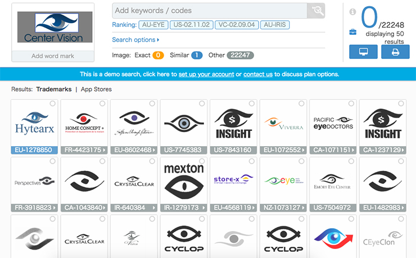The width and height of the screenshot is (416, 258).
Task: Click the print results button
Action: (395, 52)
